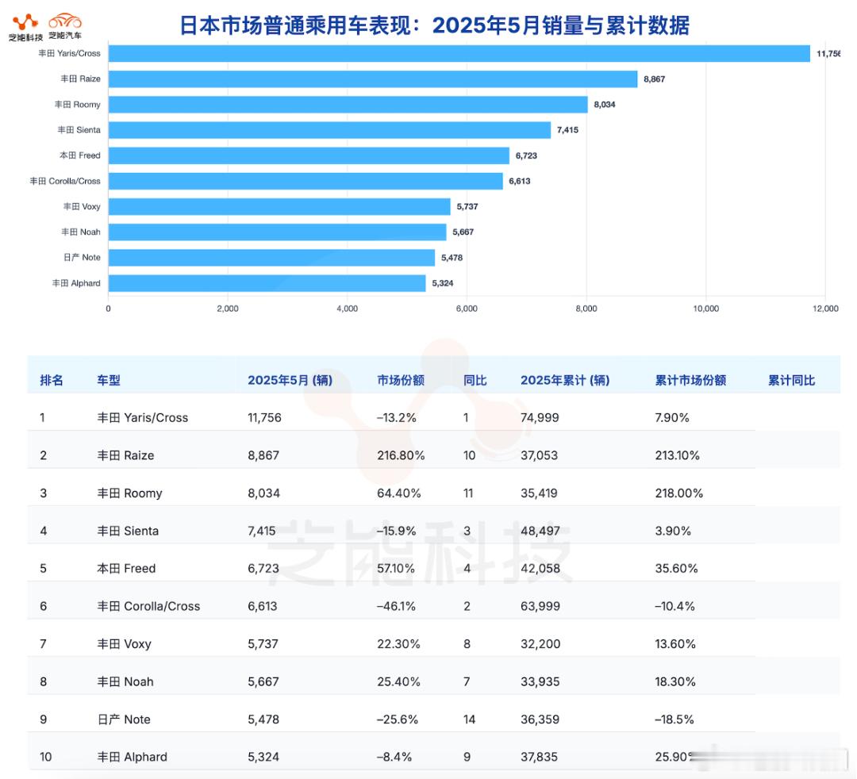Click the 6,000 x-axis tick label
This screenshot has height=779, width=857.
coord(467,309)
